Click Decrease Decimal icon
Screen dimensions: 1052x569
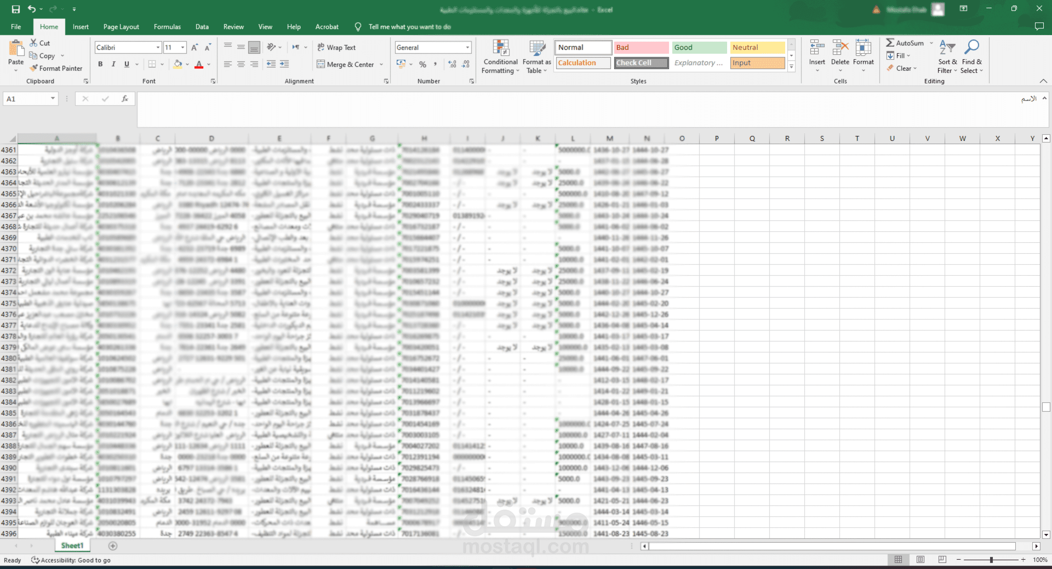coord(465,64)
